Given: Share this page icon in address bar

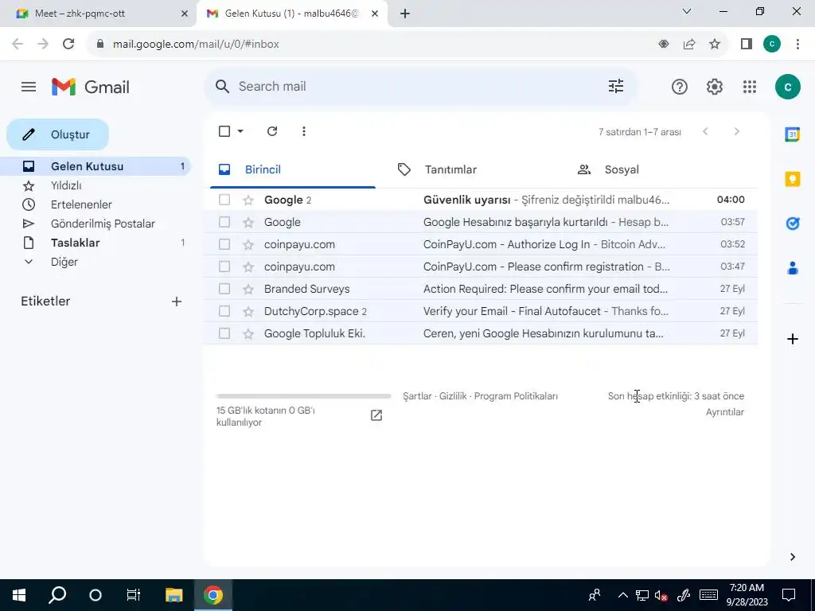Looking at the screenshot, I should [689, 45].
